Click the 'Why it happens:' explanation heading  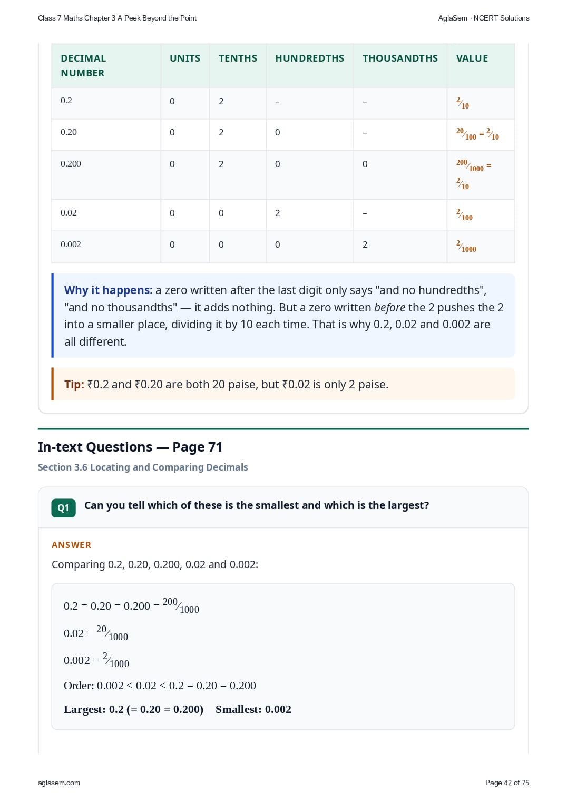tap(108, 290)
